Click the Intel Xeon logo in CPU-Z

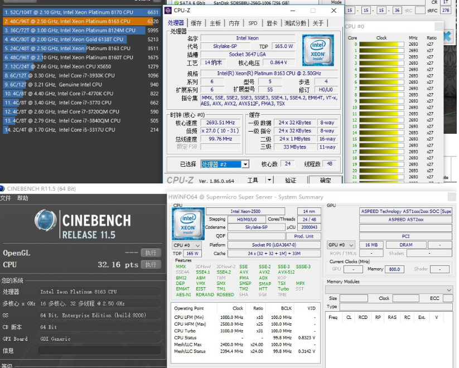pos(318,50)
